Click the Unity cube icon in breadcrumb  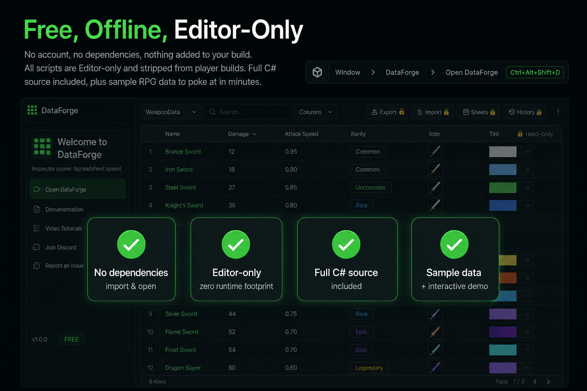pyautogui.click(x=317, y=72)
